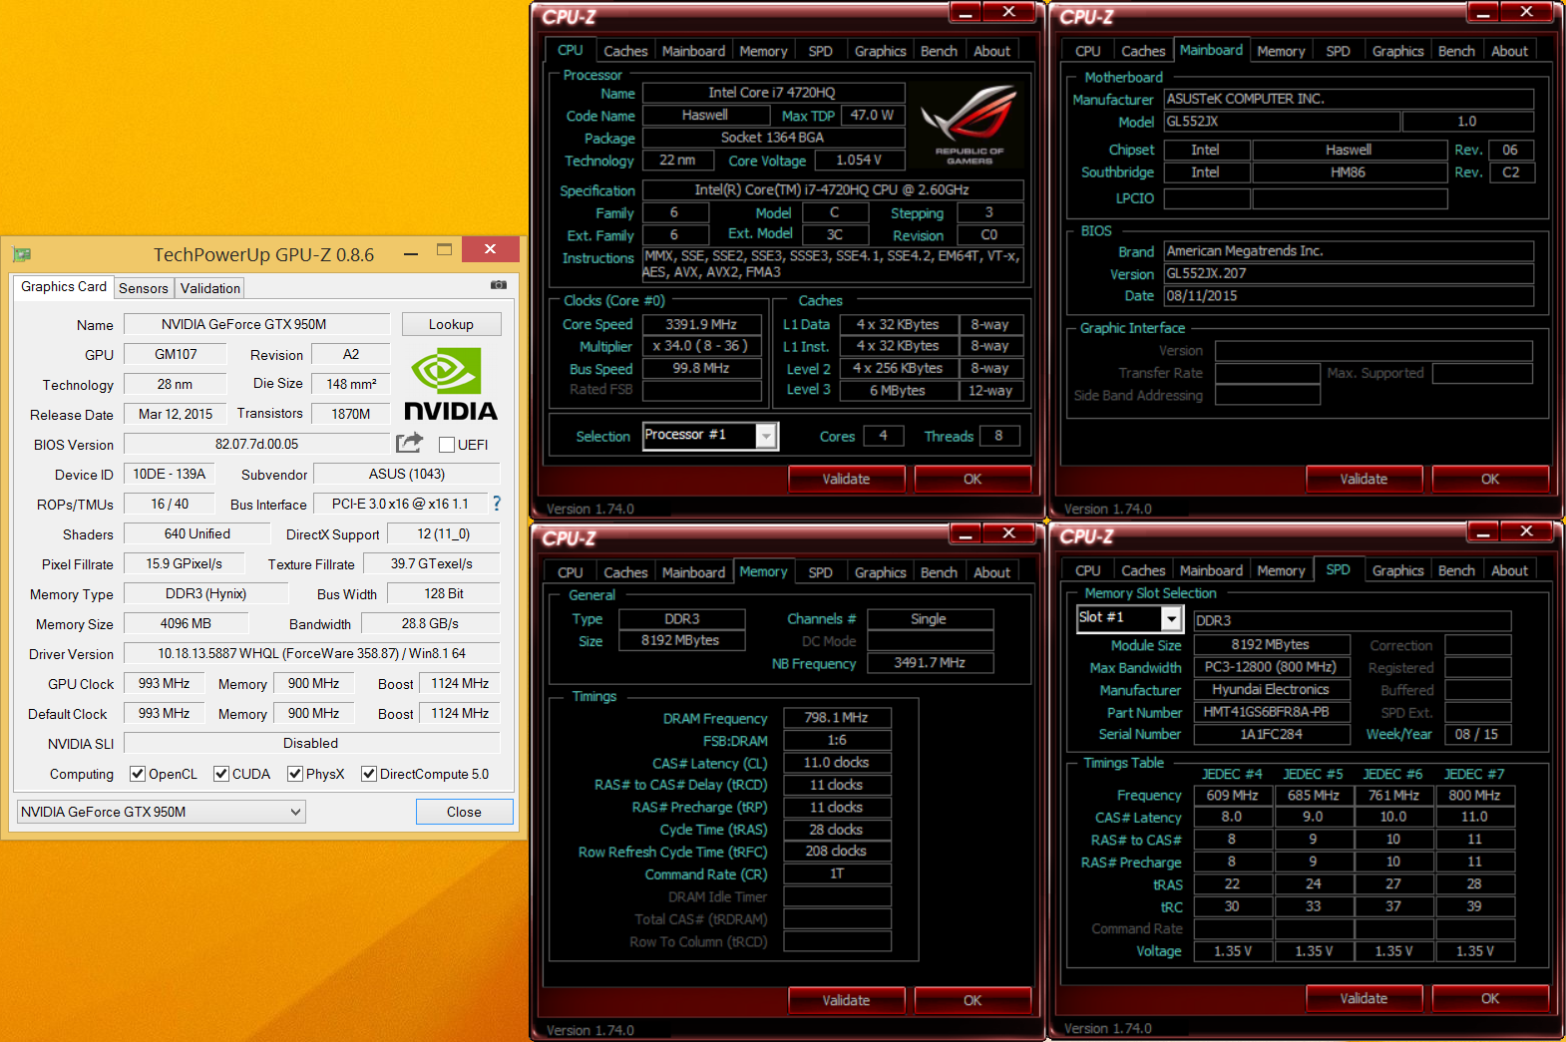Minimize the CPU-Z CPU window
Image resolution: width=1566 pixels, height=1042 pixels.
click(966, 12)
